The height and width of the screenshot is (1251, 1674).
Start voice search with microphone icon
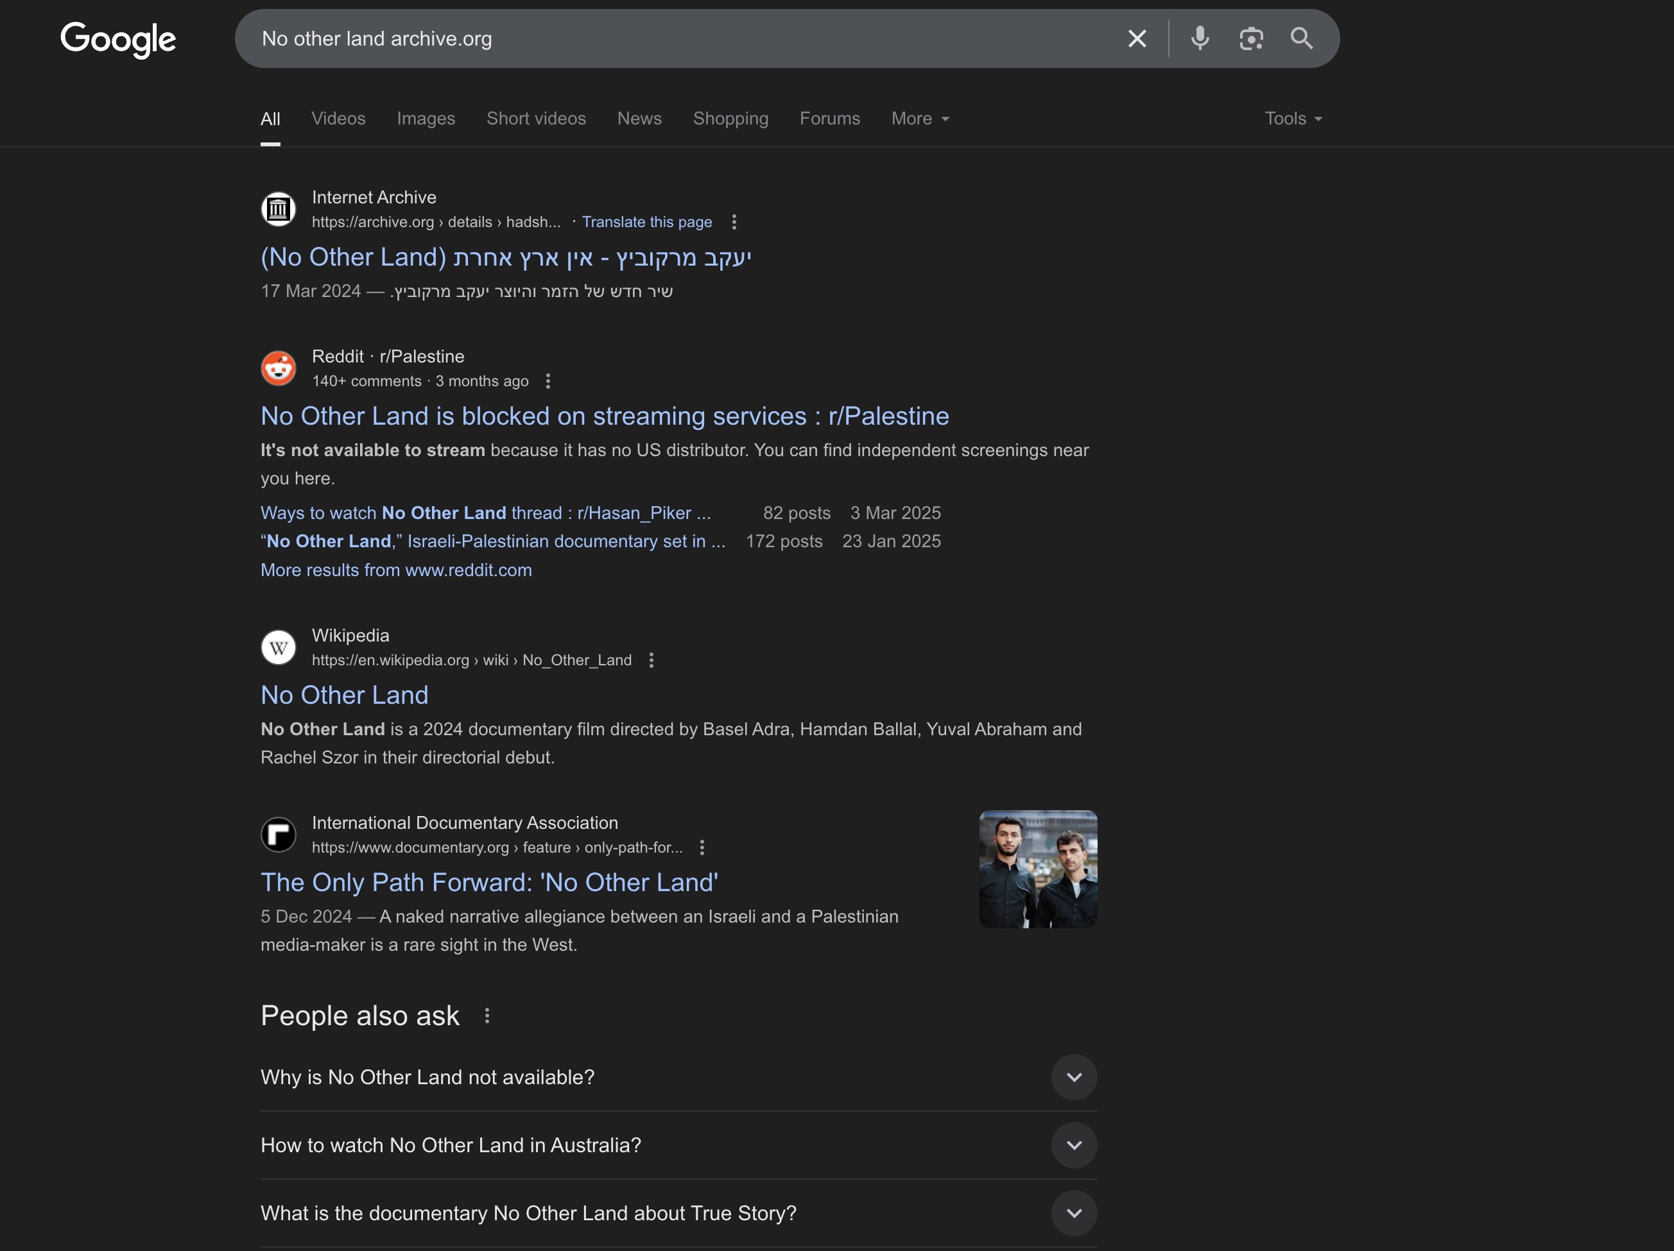(1200, 38)
